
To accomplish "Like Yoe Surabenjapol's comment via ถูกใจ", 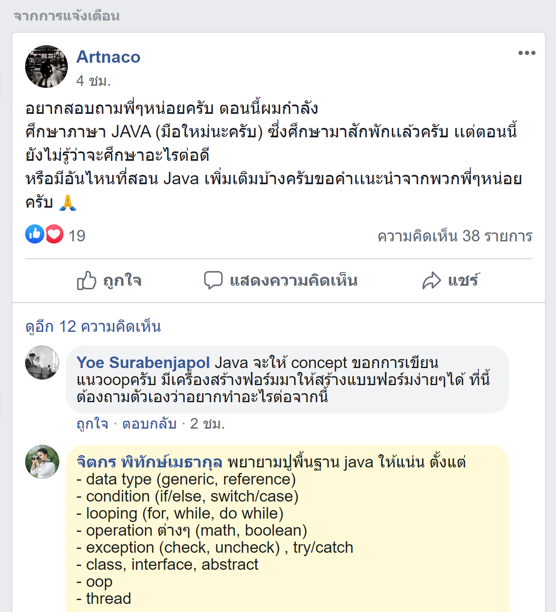I will coord(92,424).
